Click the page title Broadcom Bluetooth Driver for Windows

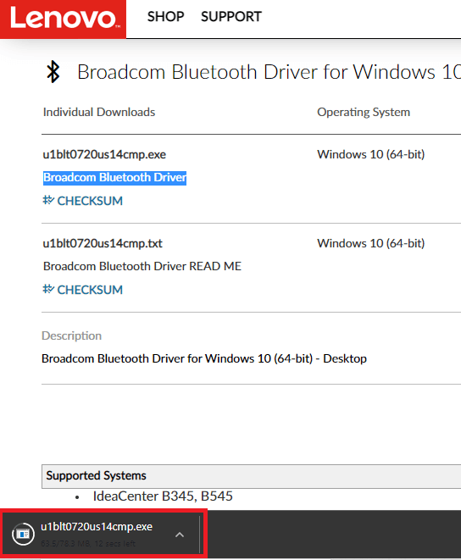coord(269,72)
